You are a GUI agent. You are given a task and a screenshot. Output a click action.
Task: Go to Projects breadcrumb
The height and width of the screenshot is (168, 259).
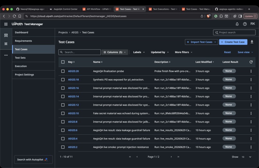[63, 32]
